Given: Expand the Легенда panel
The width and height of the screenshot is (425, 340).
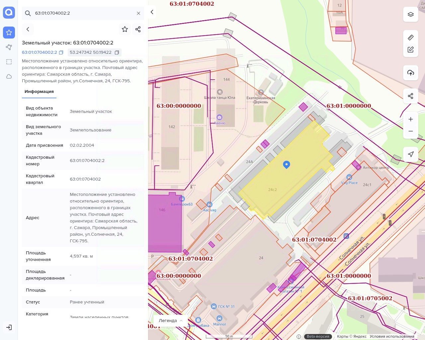Looking at the screenshot, I should point(171,320).
